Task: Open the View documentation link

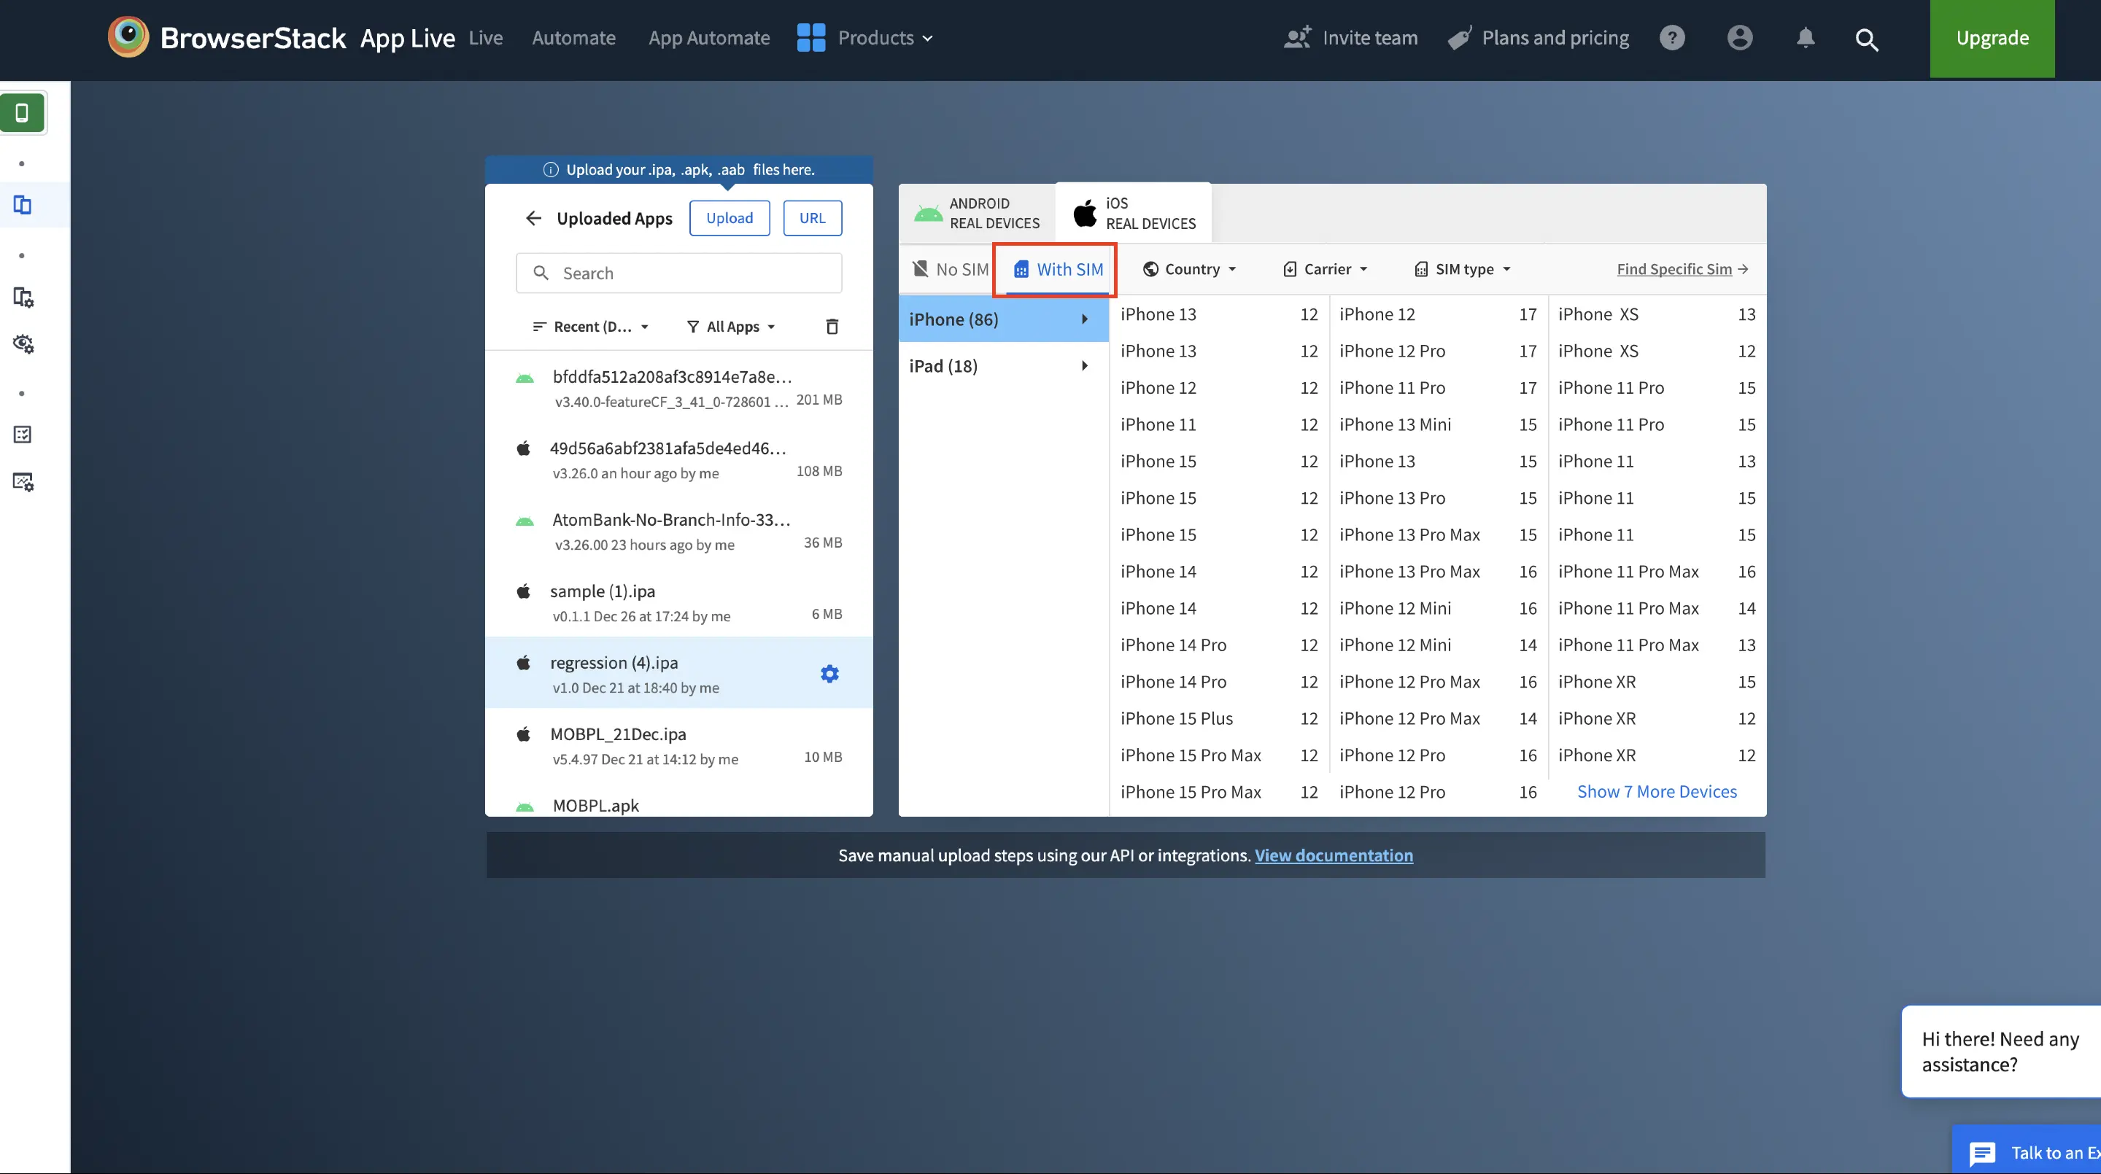Action: coord(1334,855)
